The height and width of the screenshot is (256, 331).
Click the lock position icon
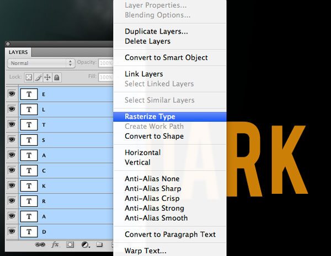pos(47,78)
